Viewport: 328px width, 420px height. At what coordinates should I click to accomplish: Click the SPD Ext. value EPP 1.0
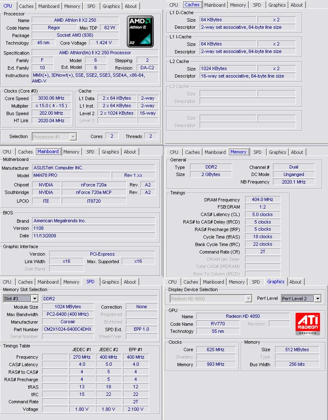[x=141, y=329]
